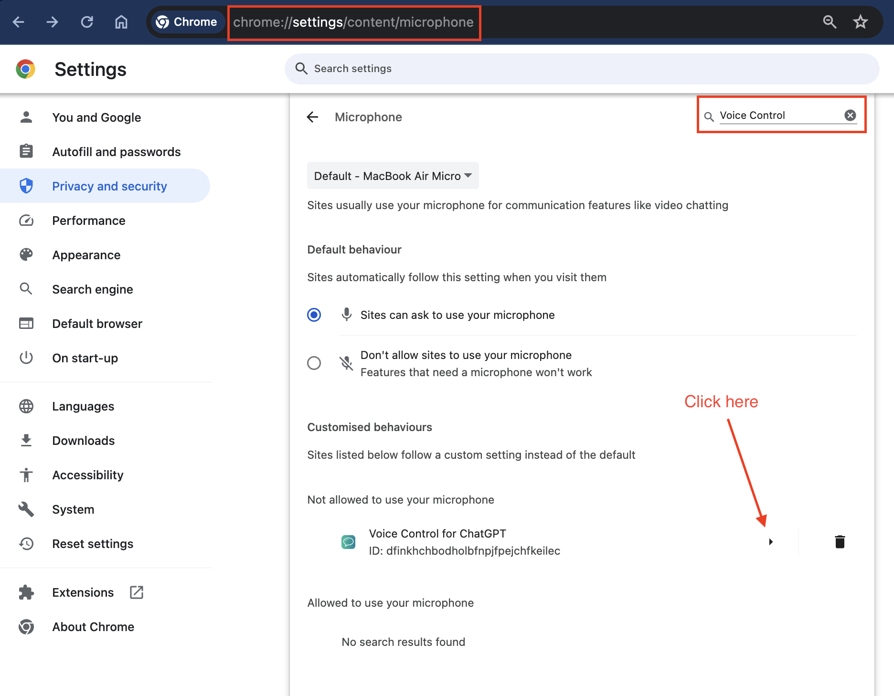
Task: Click the browser reload icon
Action: pyautogui.click(x=87, y=22)
